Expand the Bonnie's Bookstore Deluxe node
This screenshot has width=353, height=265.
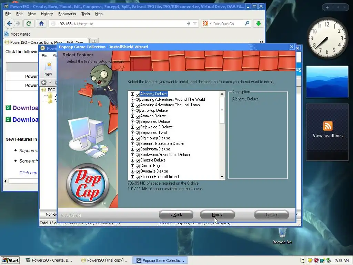pos(132,144)
